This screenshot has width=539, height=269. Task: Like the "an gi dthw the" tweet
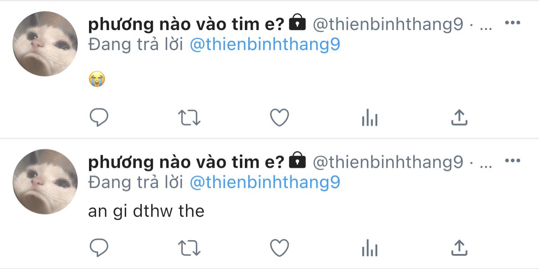pos(280,248)
